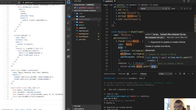Open the next-env.d.ts file

coord(86,31)
